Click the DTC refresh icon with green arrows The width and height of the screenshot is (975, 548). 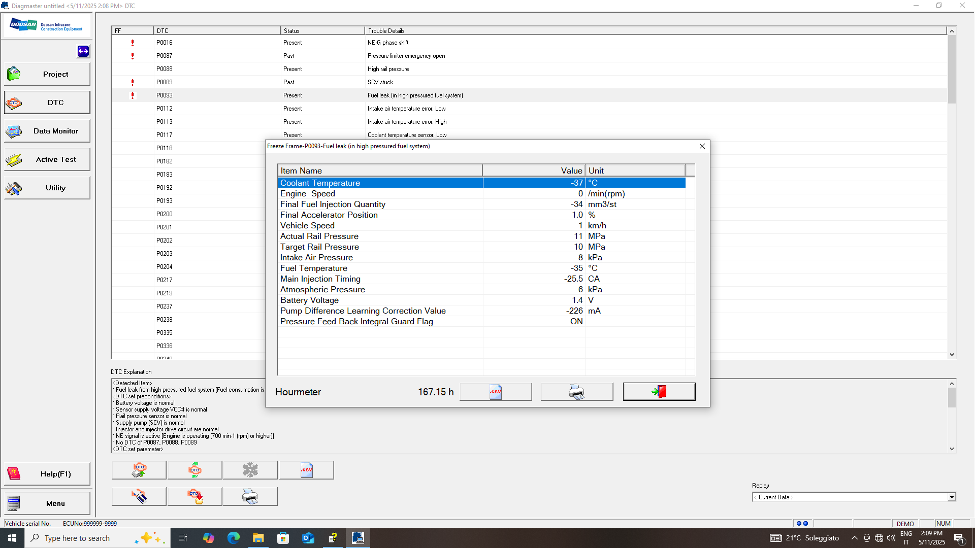194,470
